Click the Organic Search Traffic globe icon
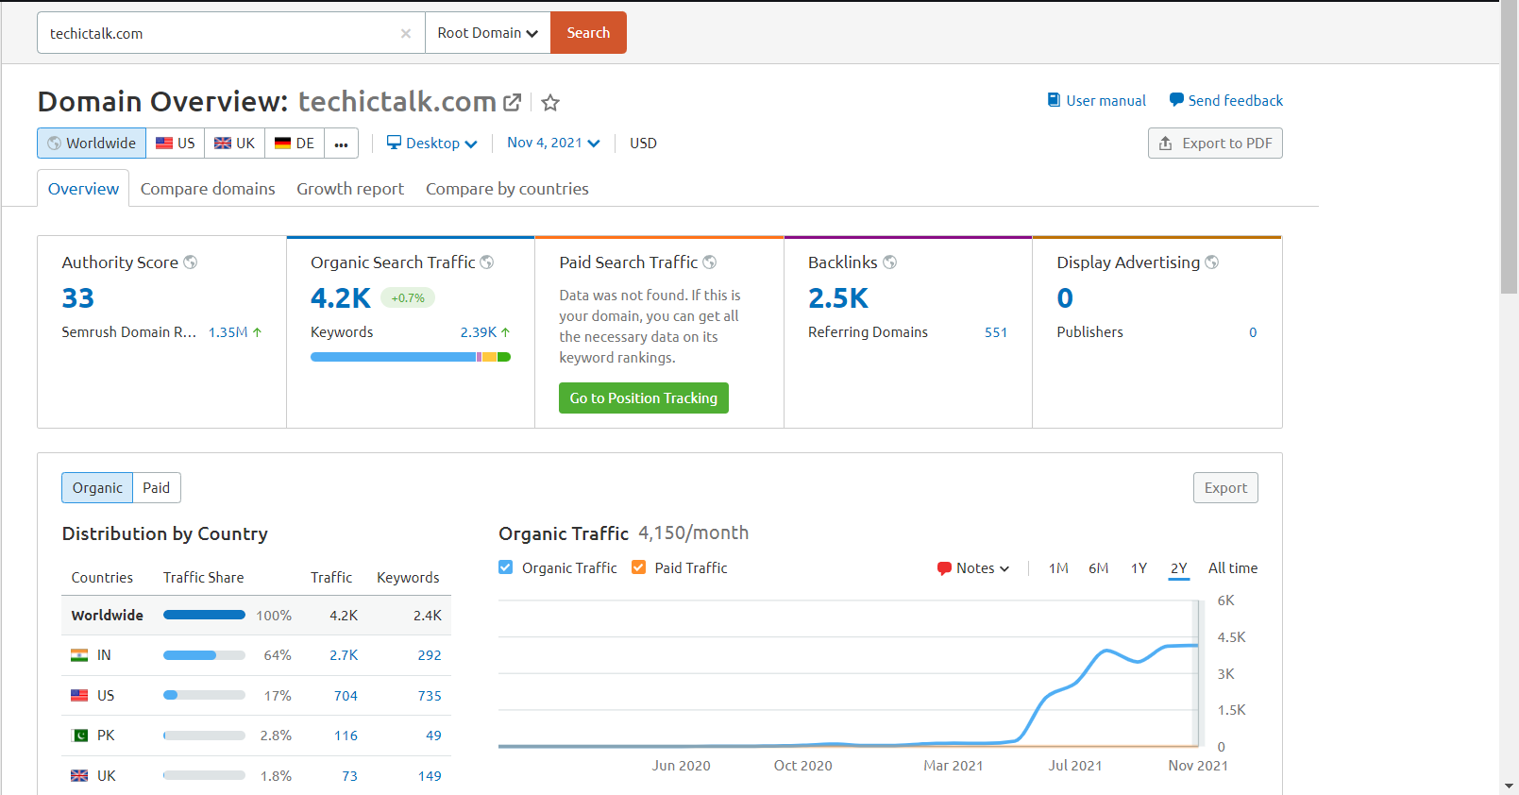 [x=487, y=262]
